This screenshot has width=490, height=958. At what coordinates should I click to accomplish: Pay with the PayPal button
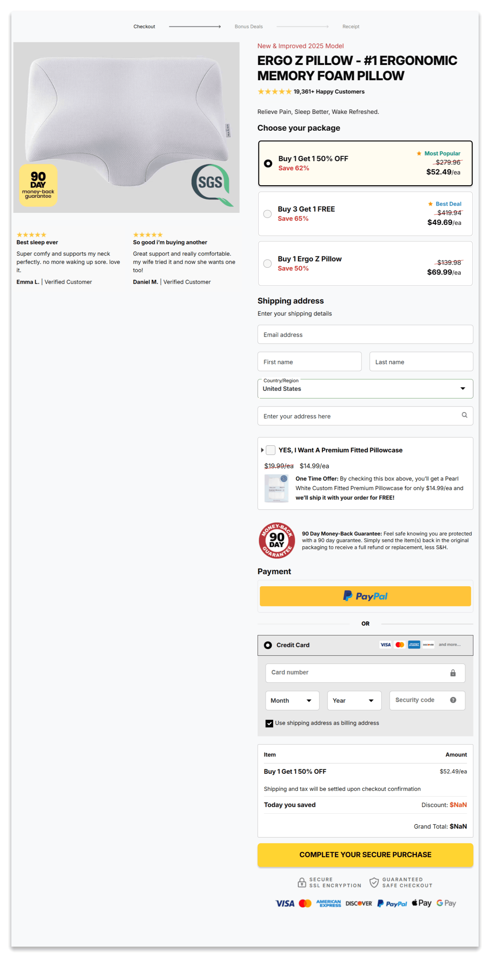(365, 596)
